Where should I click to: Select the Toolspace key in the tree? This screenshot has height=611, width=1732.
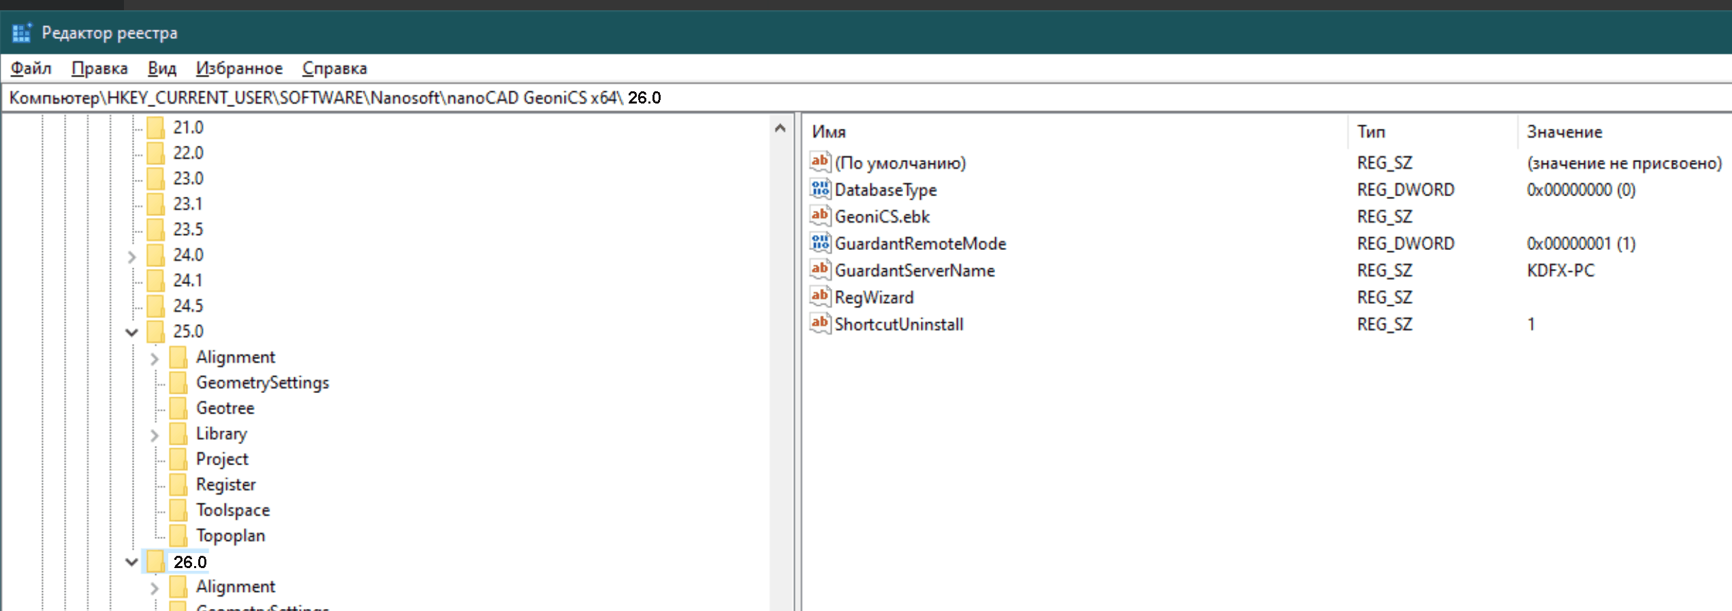(233, 510)
